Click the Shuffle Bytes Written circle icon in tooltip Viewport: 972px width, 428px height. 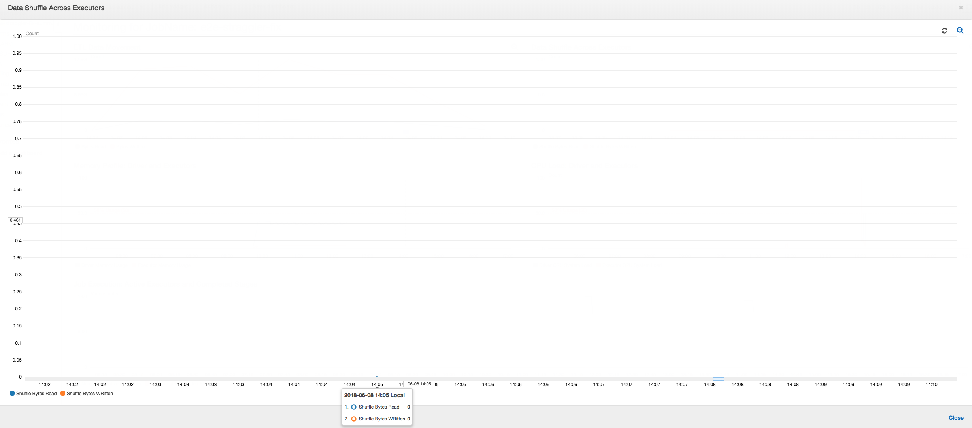[353, 419]
